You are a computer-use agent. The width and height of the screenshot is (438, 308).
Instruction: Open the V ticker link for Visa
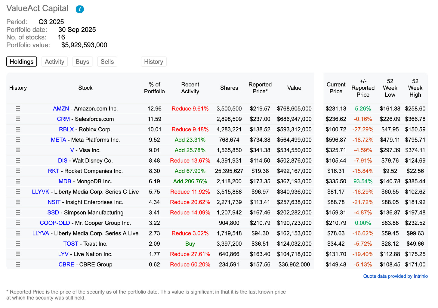tap(72, 150)
